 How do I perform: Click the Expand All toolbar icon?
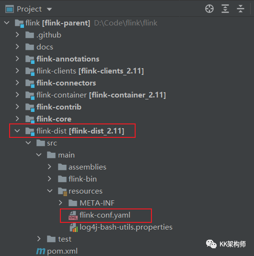tap(225, 9)
